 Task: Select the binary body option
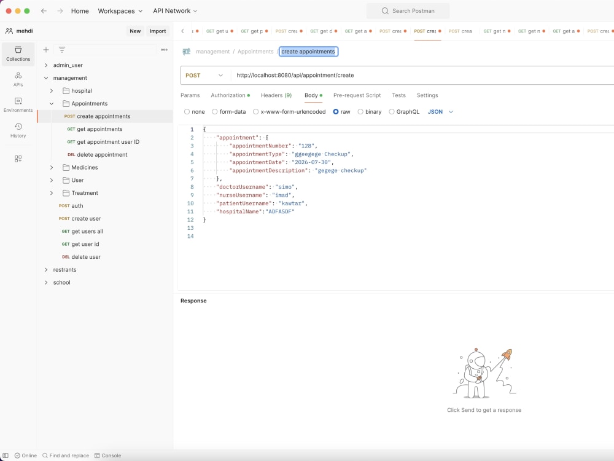(369, 112)
